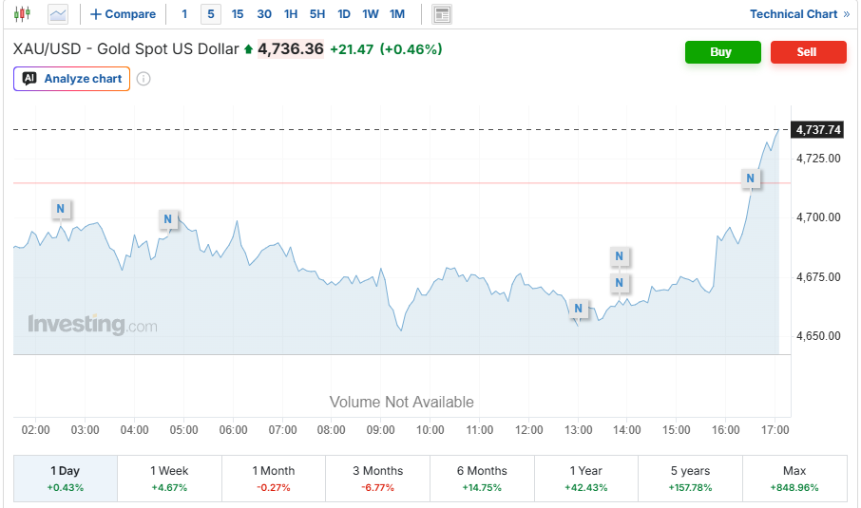This screenshot has width=861, height=508.
Task: Open the Technical Chart link
Action: click(799, 14)
